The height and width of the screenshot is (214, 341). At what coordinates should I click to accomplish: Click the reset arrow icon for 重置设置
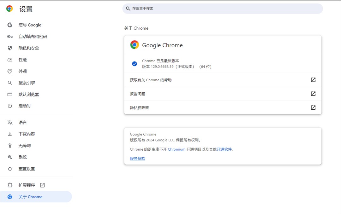(10, 169)
